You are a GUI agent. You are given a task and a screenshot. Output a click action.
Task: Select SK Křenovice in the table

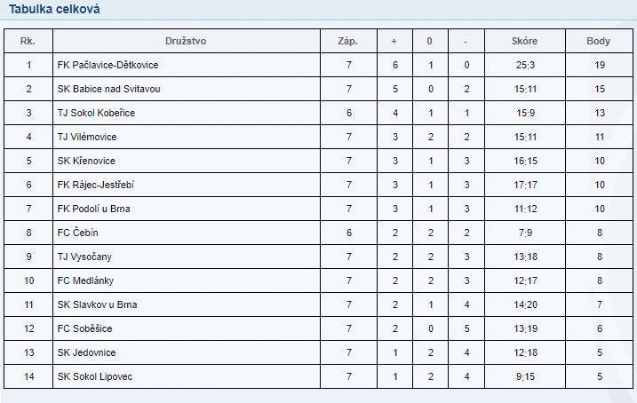click(86, 161)
